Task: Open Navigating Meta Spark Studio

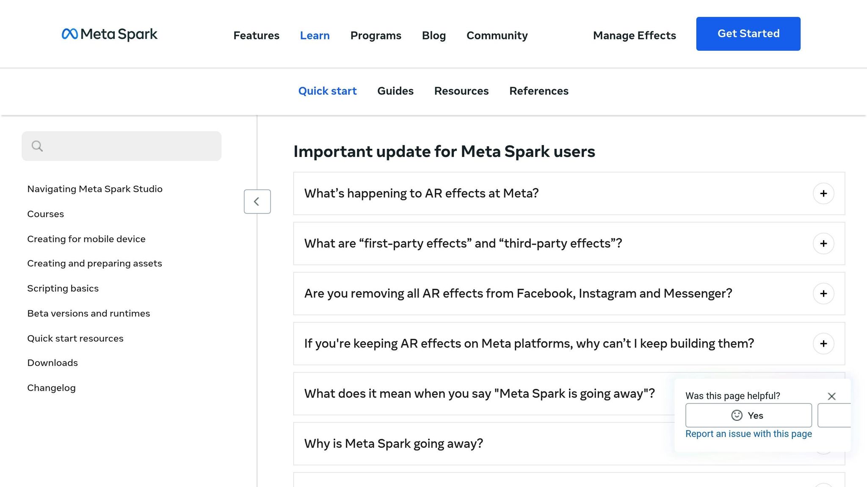Action: pos(95,189)
